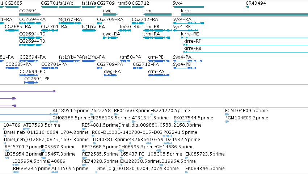308x174 pixels.
Task: Click the Syx4 gene label
Action: pos(178,3)
